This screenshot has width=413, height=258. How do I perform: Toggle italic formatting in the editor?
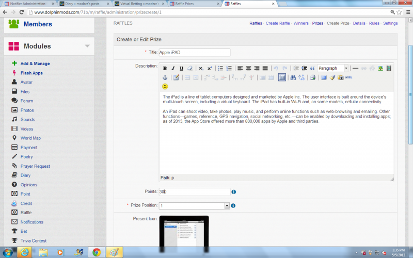coord(173,68)
